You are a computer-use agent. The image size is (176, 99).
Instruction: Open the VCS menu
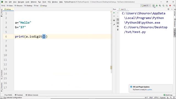pyautogui.click(x=49, y=2)
